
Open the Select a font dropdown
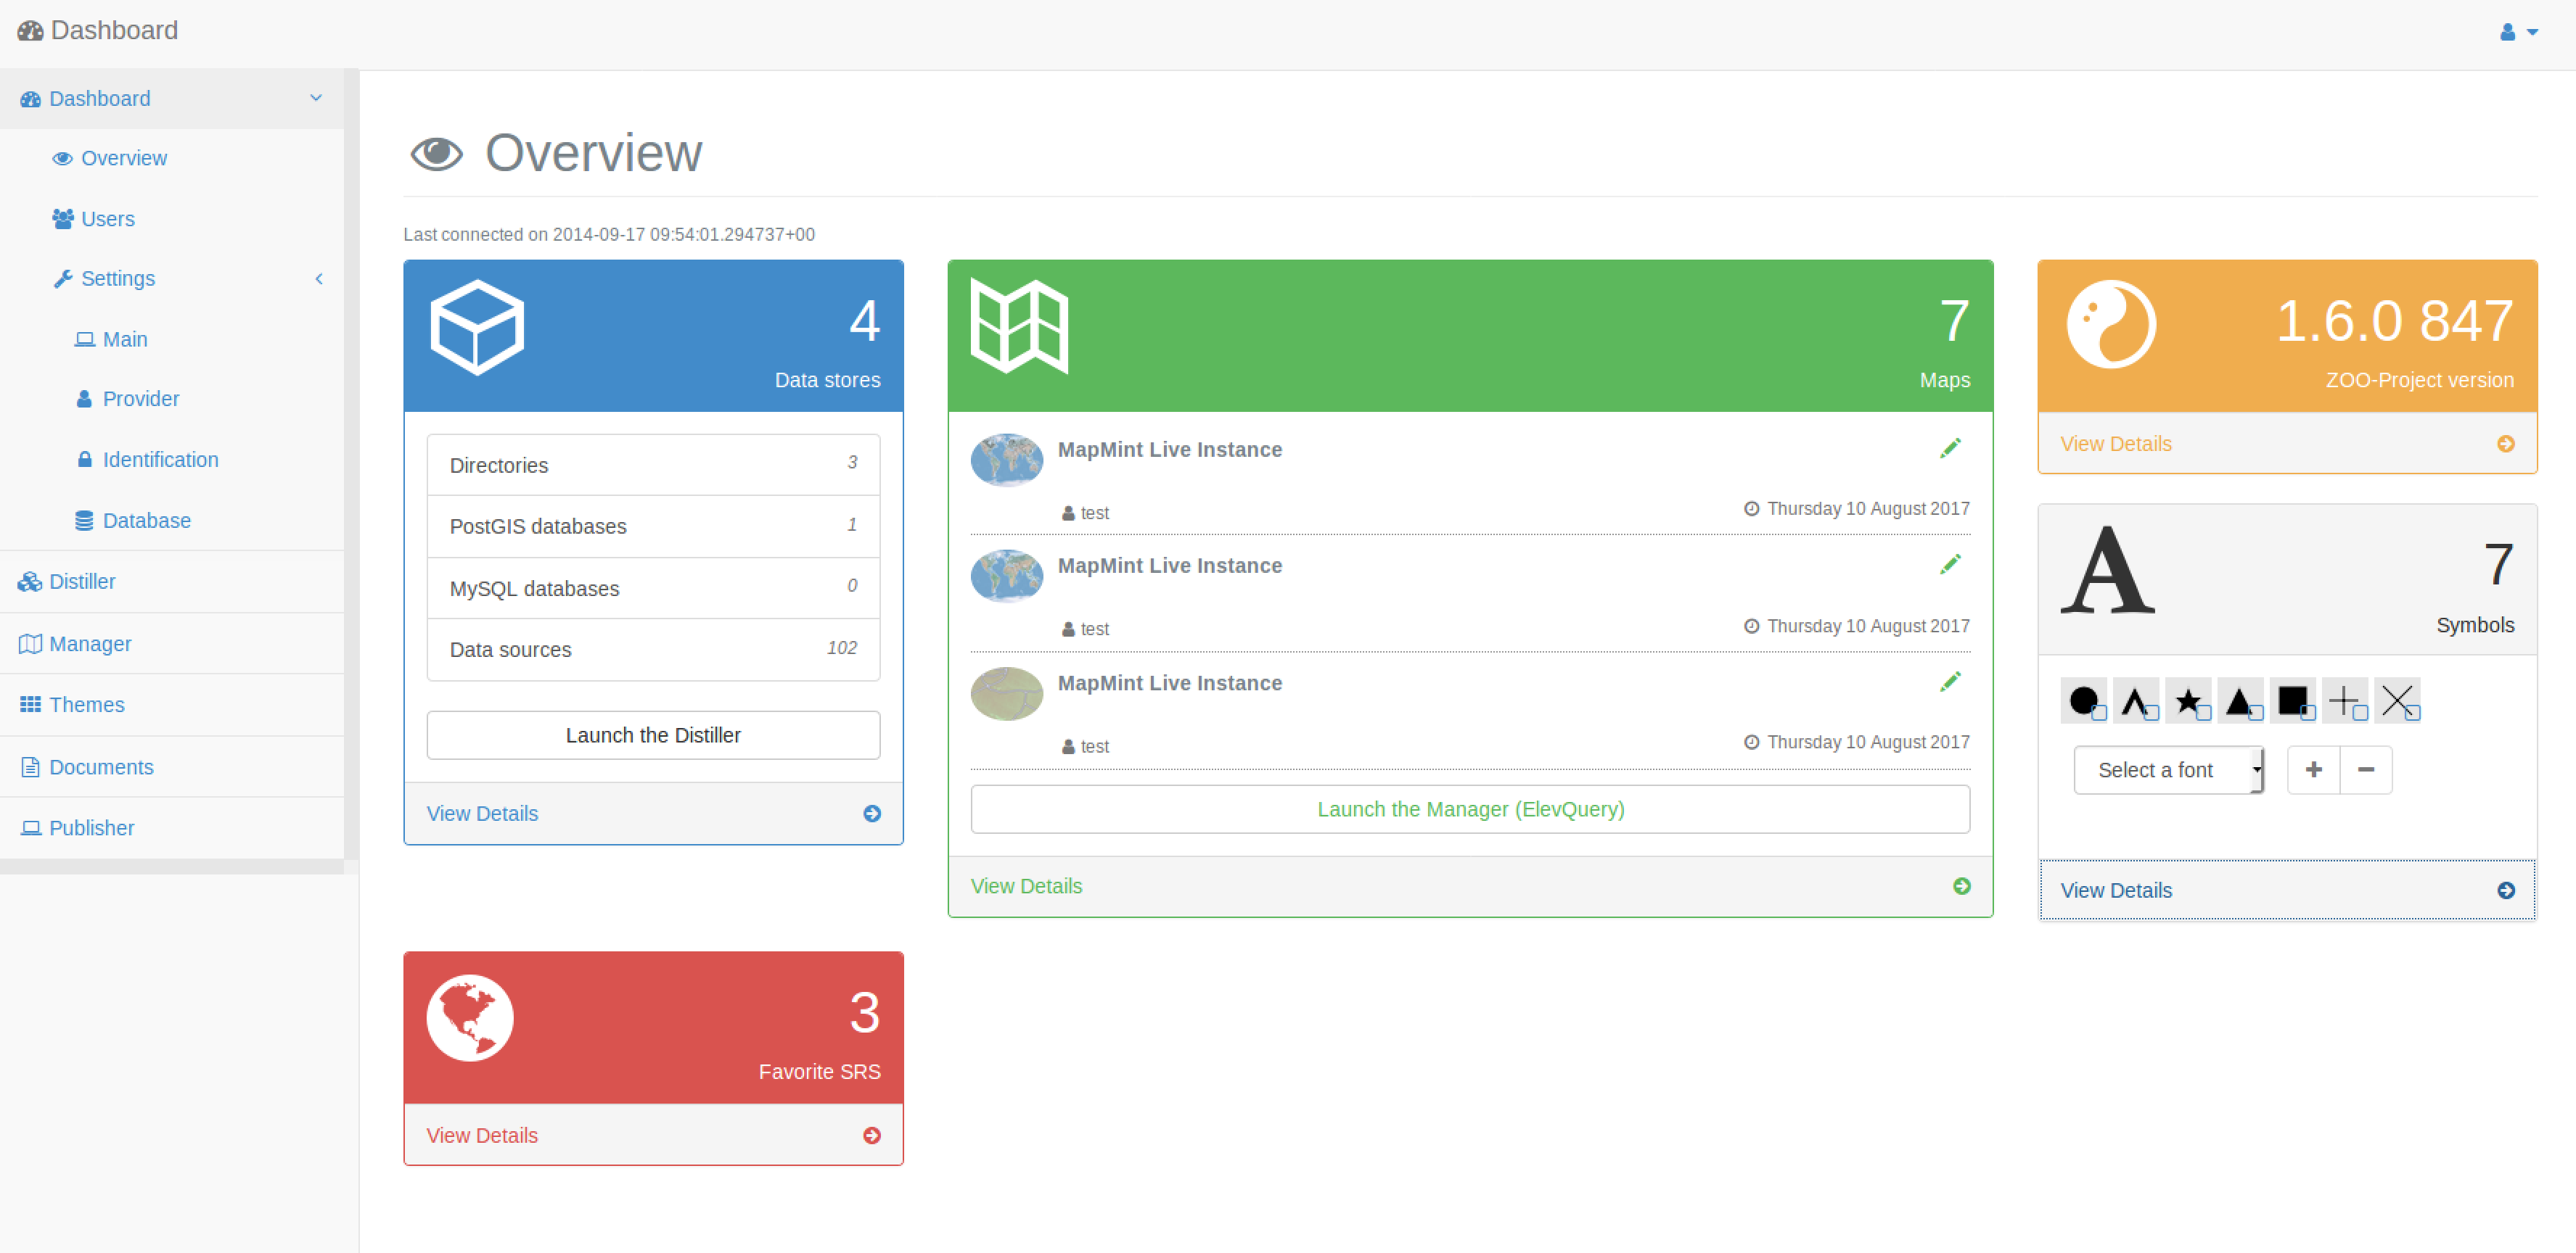pos(2168,770)
